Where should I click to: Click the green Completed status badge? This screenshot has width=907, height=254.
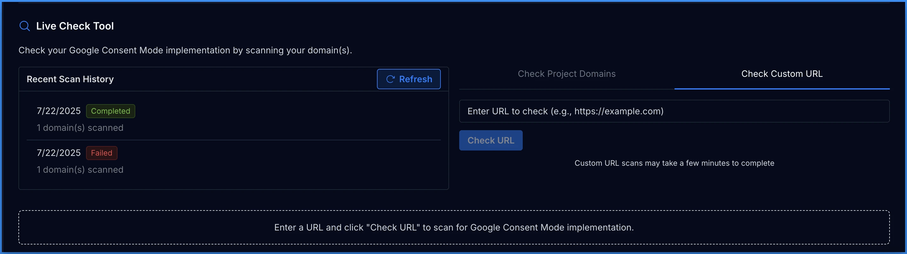111,111
